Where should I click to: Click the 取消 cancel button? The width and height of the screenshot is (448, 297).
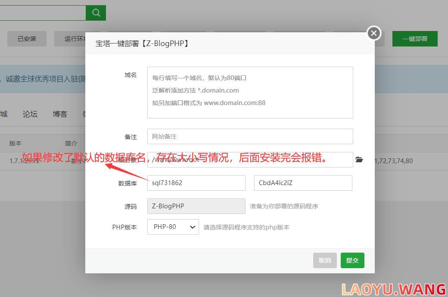pyautogui.click(x=324, y=260)
